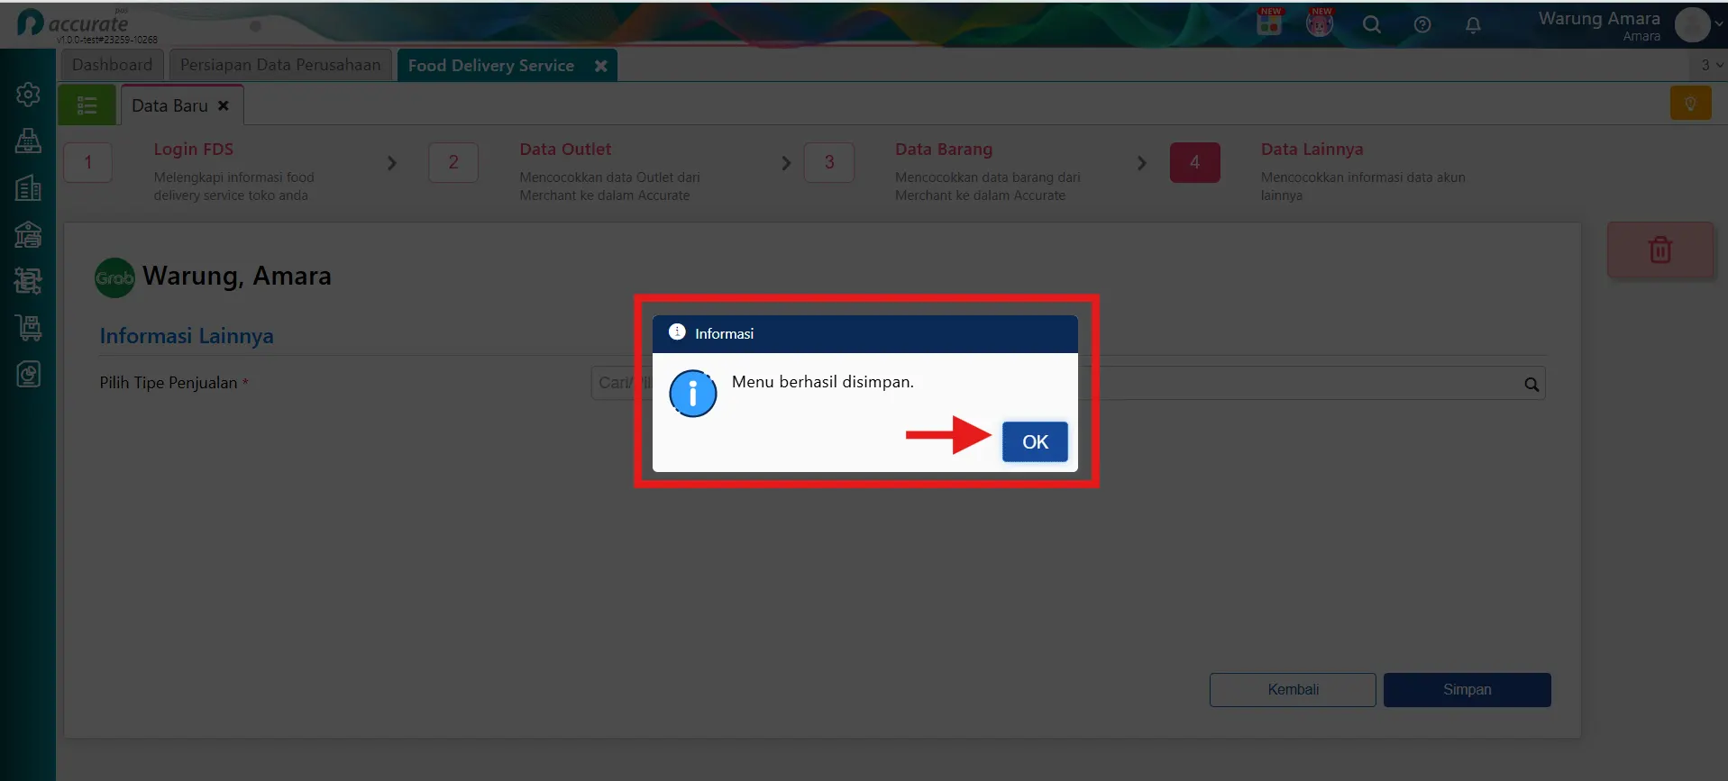Expand the open tabs count dropdown
1728x781 pixels.
click(1711, 65)
